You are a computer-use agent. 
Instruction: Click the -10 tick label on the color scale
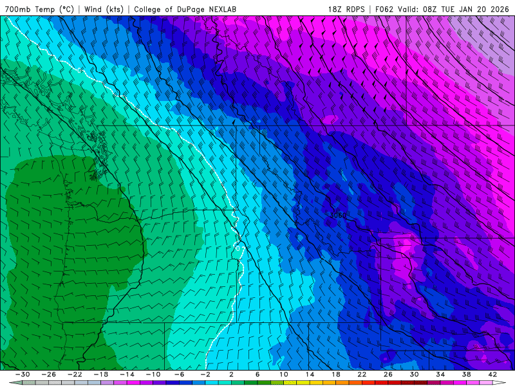click(153, 374)
